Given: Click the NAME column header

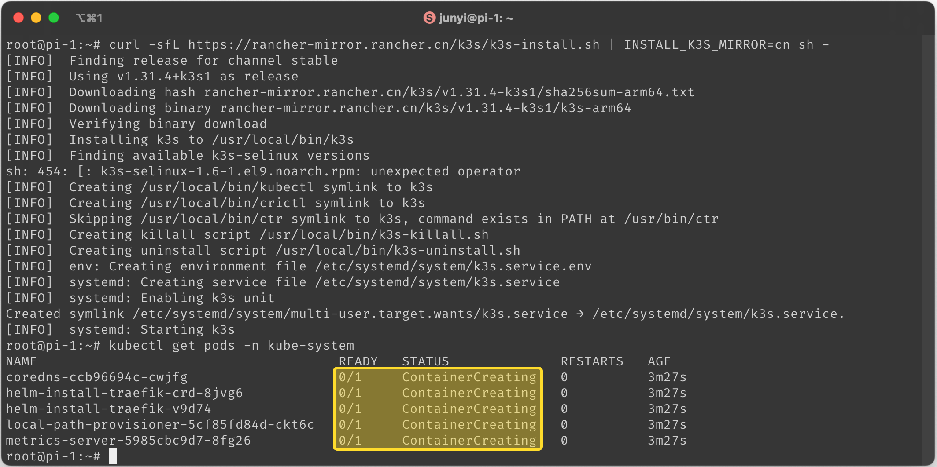Looking at the screenshot, I should pyautogui.click(x=22, y=361).
